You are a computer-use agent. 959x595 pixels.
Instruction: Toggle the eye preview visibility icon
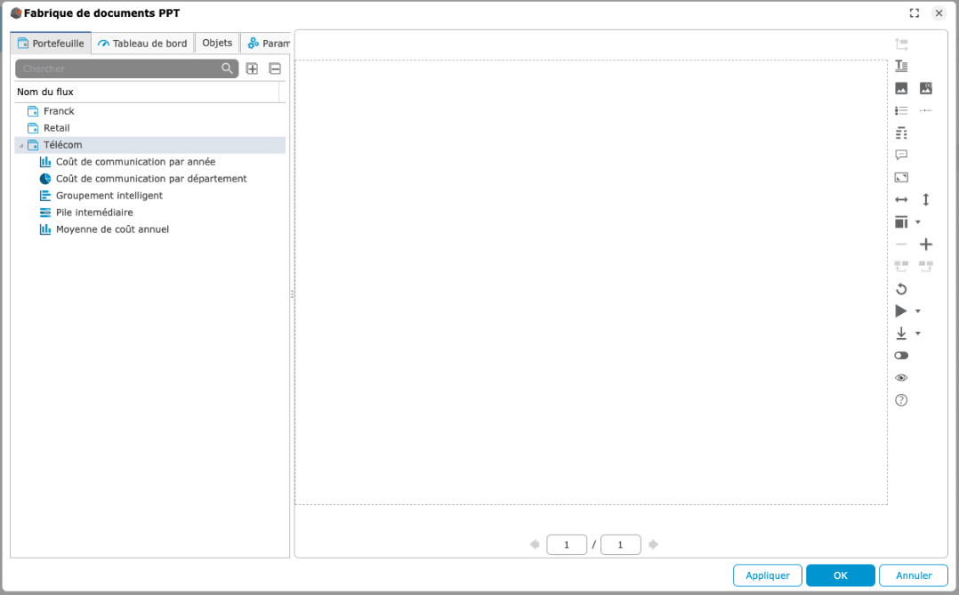click(901, 378)
